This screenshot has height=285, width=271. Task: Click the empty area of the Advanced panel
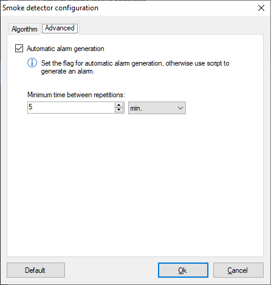135,182
